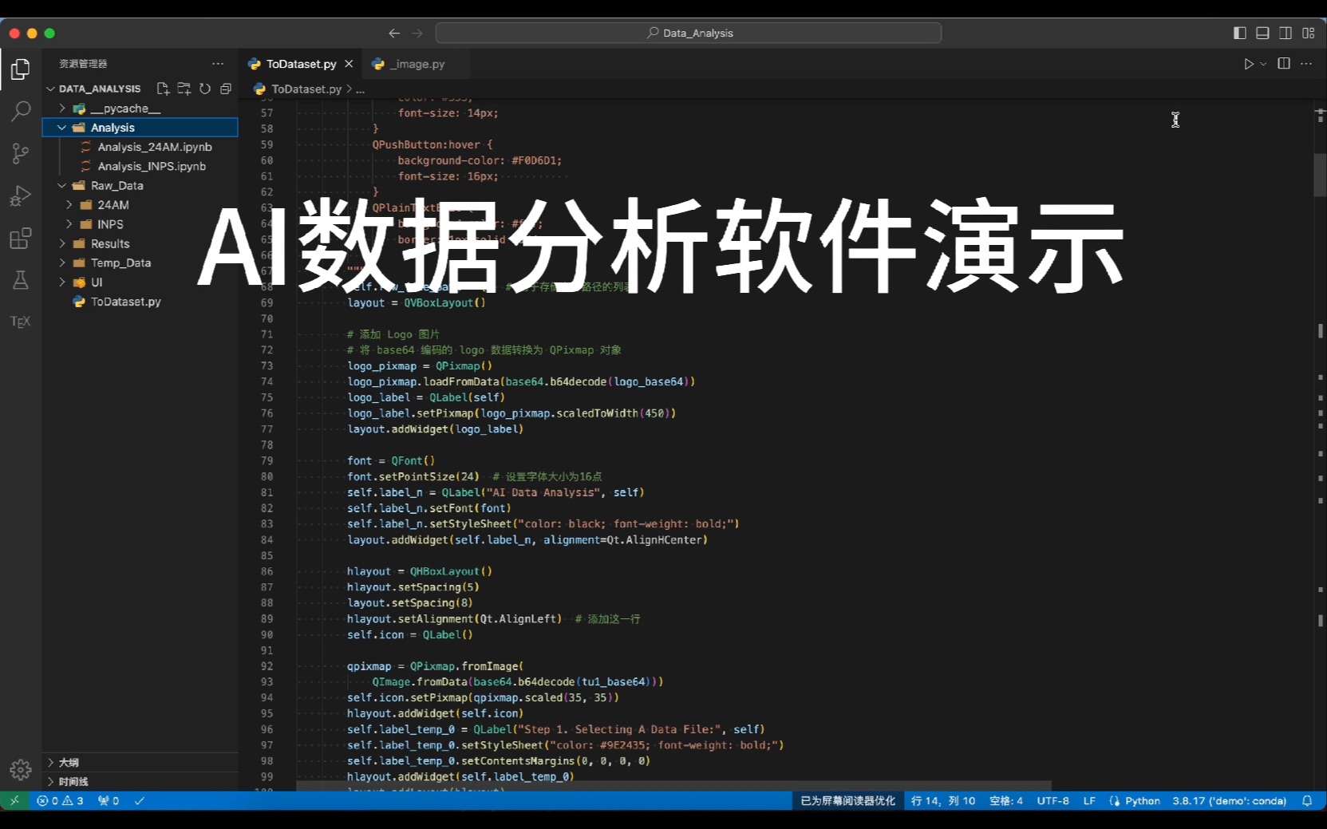The image size is (1327, 829).
Task: Switch to the ToDataset.py tab
Action: point(301,64)
